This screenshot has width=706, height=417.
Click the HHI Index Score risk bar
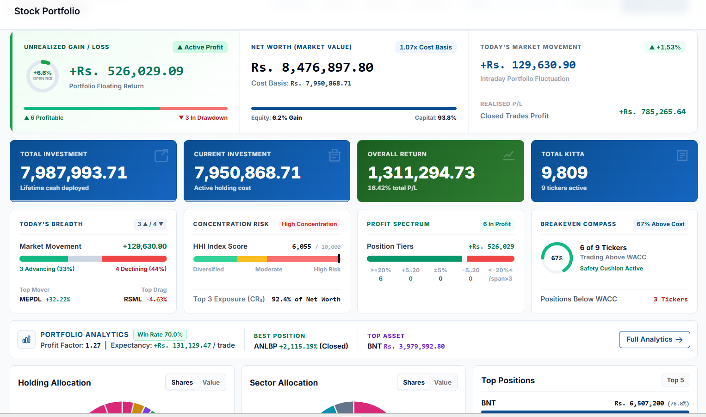coord(267,259)
